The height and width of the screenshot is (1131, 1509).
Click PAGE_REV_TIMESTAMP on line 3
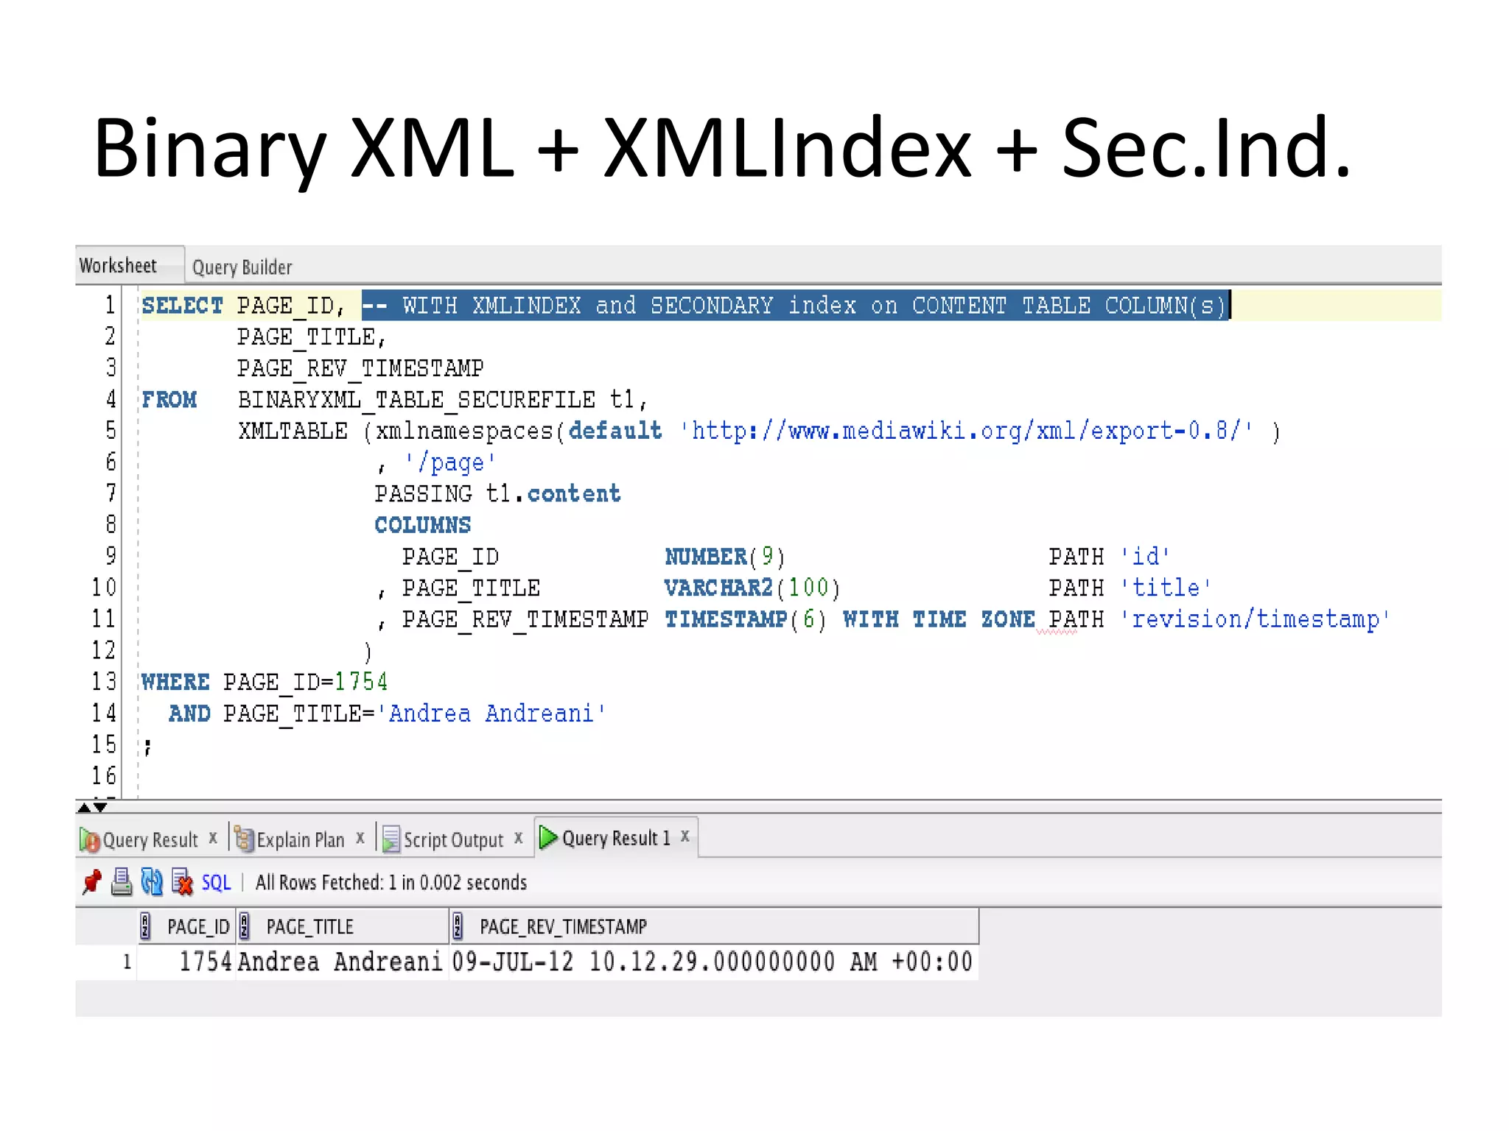[x=360, y=368]
